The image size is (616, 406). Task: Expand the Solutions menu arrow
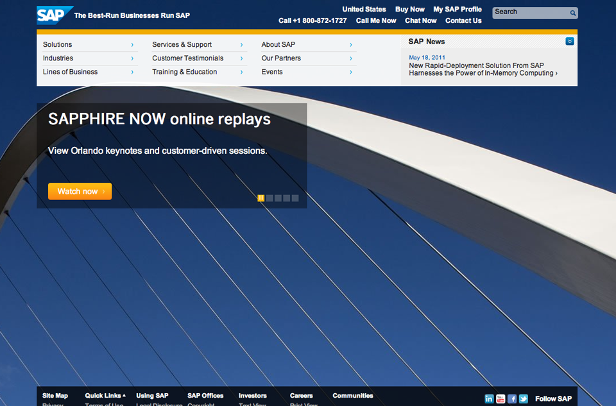click(132, 45)
